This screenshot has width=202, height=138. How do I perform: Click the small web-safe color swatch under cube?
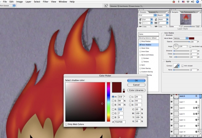tap(124, 92)
